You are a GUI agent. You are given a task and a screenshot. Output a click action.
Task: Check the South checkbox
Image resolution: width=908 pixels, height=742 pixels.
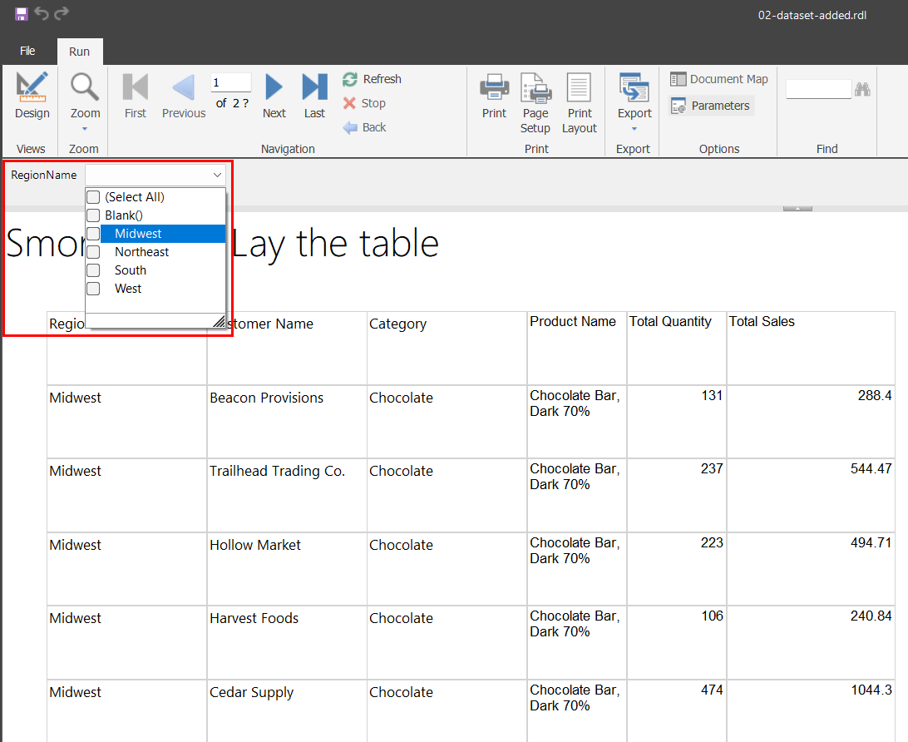[93, 270]
